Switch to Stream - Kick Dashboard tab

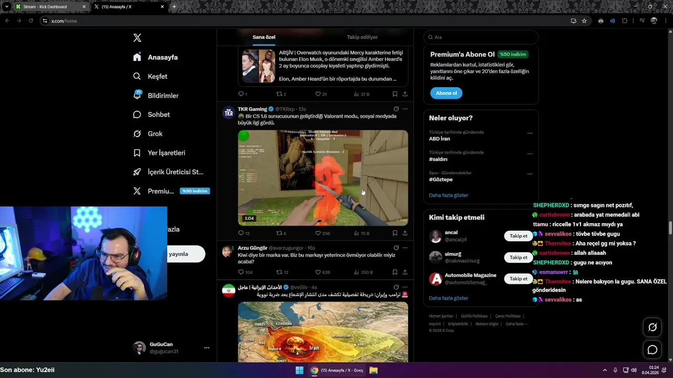click(50, 7)
